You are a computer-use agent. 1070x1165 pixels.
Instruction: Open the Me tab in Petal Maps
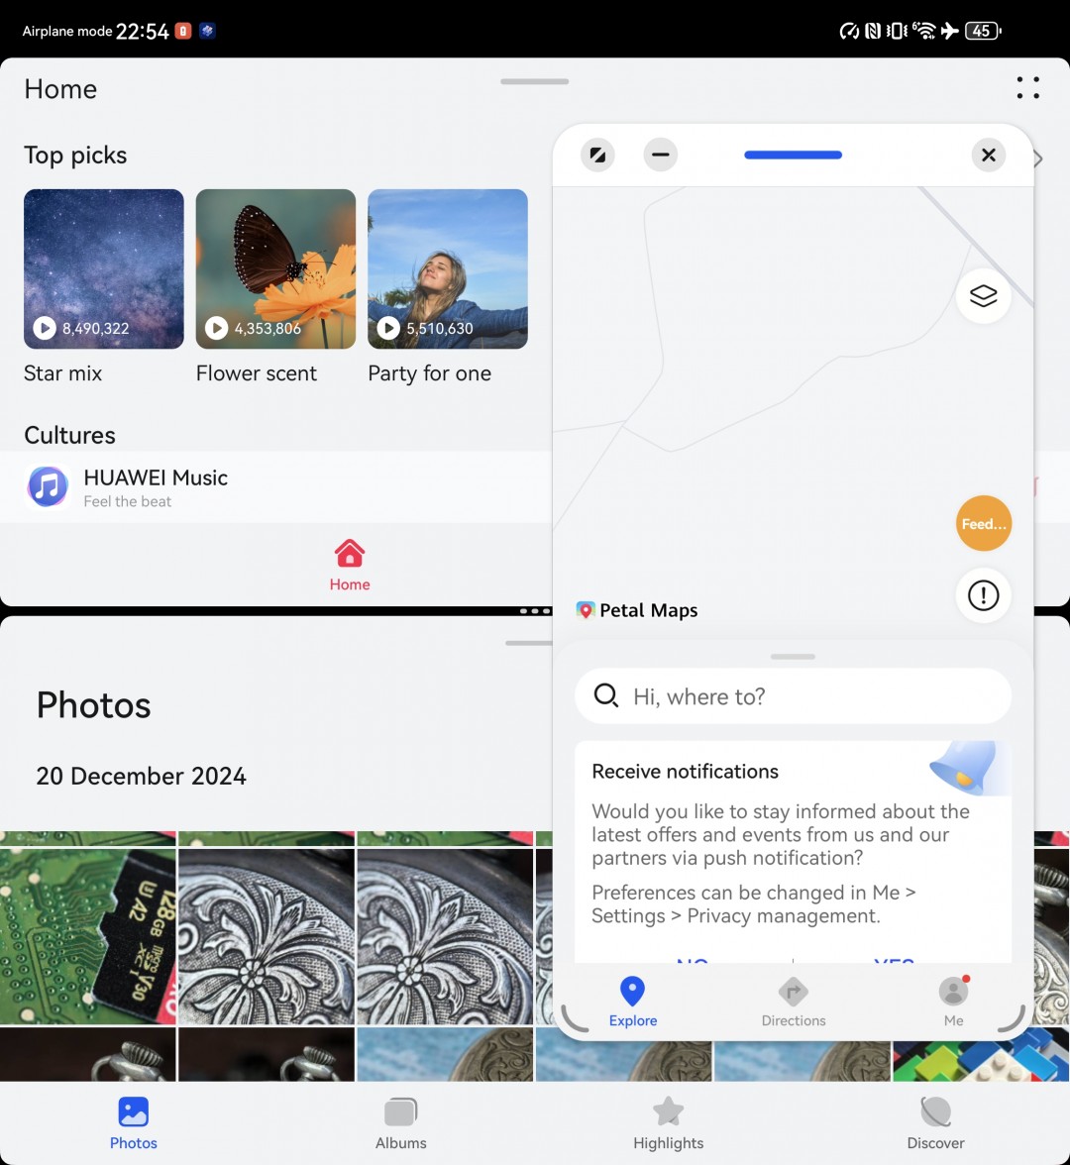click(953, 1002)
